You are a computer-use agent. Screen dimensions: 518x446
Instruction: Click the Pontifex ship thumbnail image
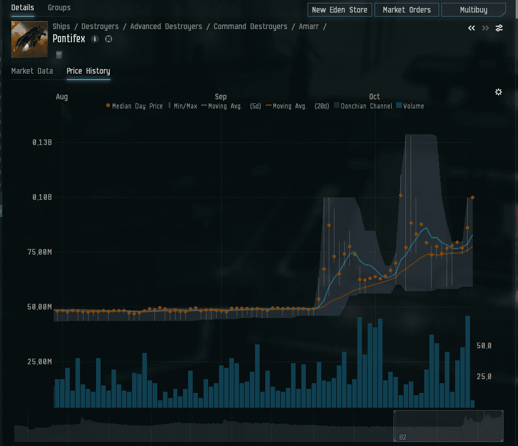pos(29,39)
